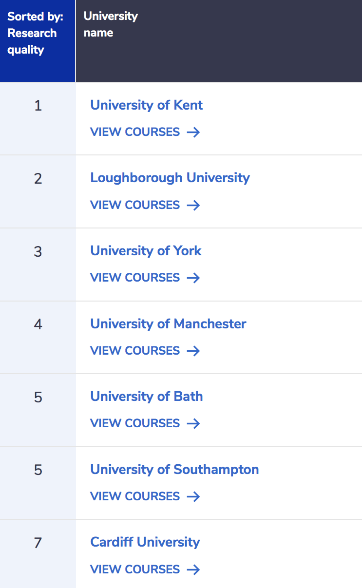Open the Cardiff University link
362x588 pixels.
coord(145,542)
